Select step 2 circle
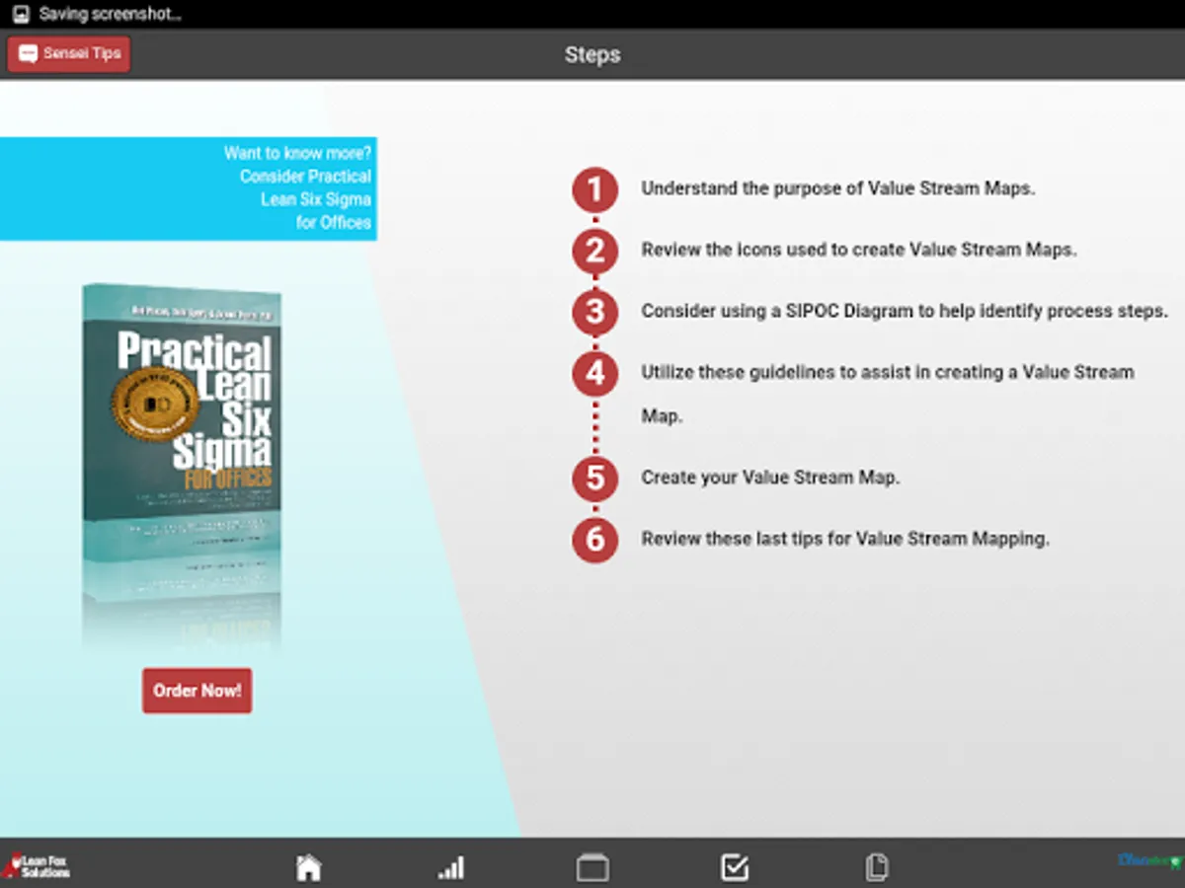 pyautogui.click(x=594, y=252)
